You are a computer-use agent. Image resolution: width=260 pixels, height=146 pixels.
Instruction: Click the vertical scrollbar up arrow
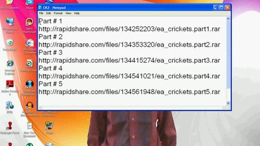[x=228, y=19]
